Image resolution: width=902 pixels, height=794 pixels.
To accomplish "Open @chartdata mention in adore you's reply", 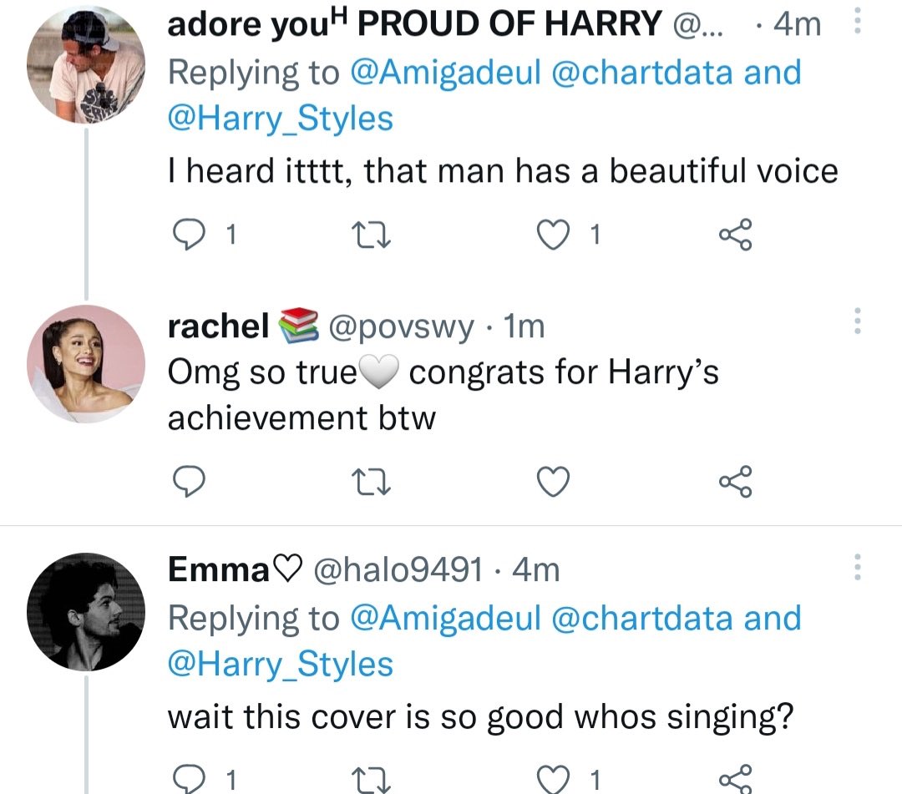I will pyautogui.click(x=642, y=73).
